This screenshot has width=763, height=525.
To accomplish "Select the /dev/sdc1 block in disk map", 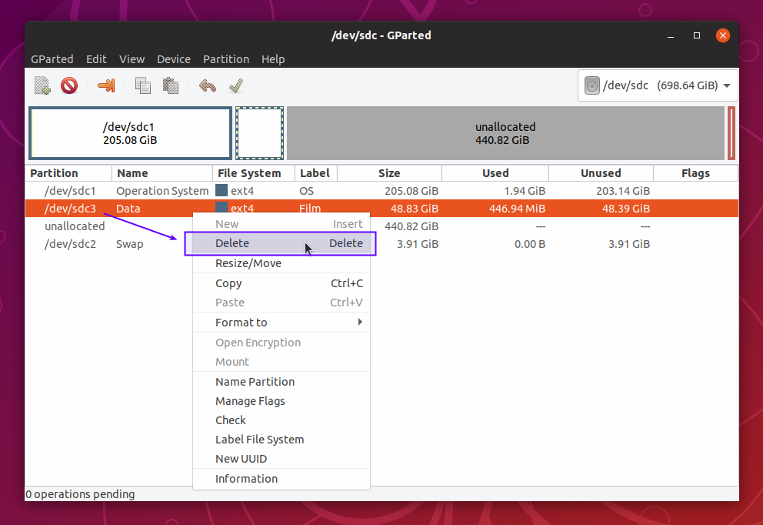I will point(130,133).
